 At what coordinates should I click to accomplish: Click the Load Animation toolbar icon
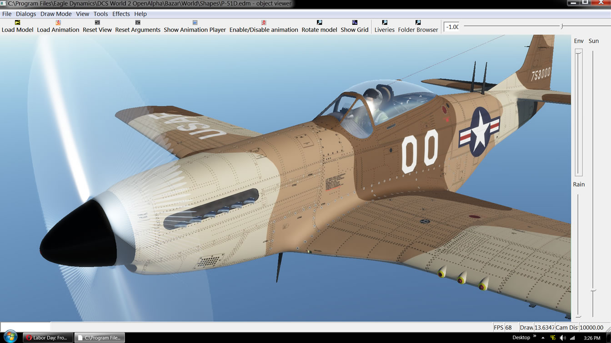click(x=58, y=23)
